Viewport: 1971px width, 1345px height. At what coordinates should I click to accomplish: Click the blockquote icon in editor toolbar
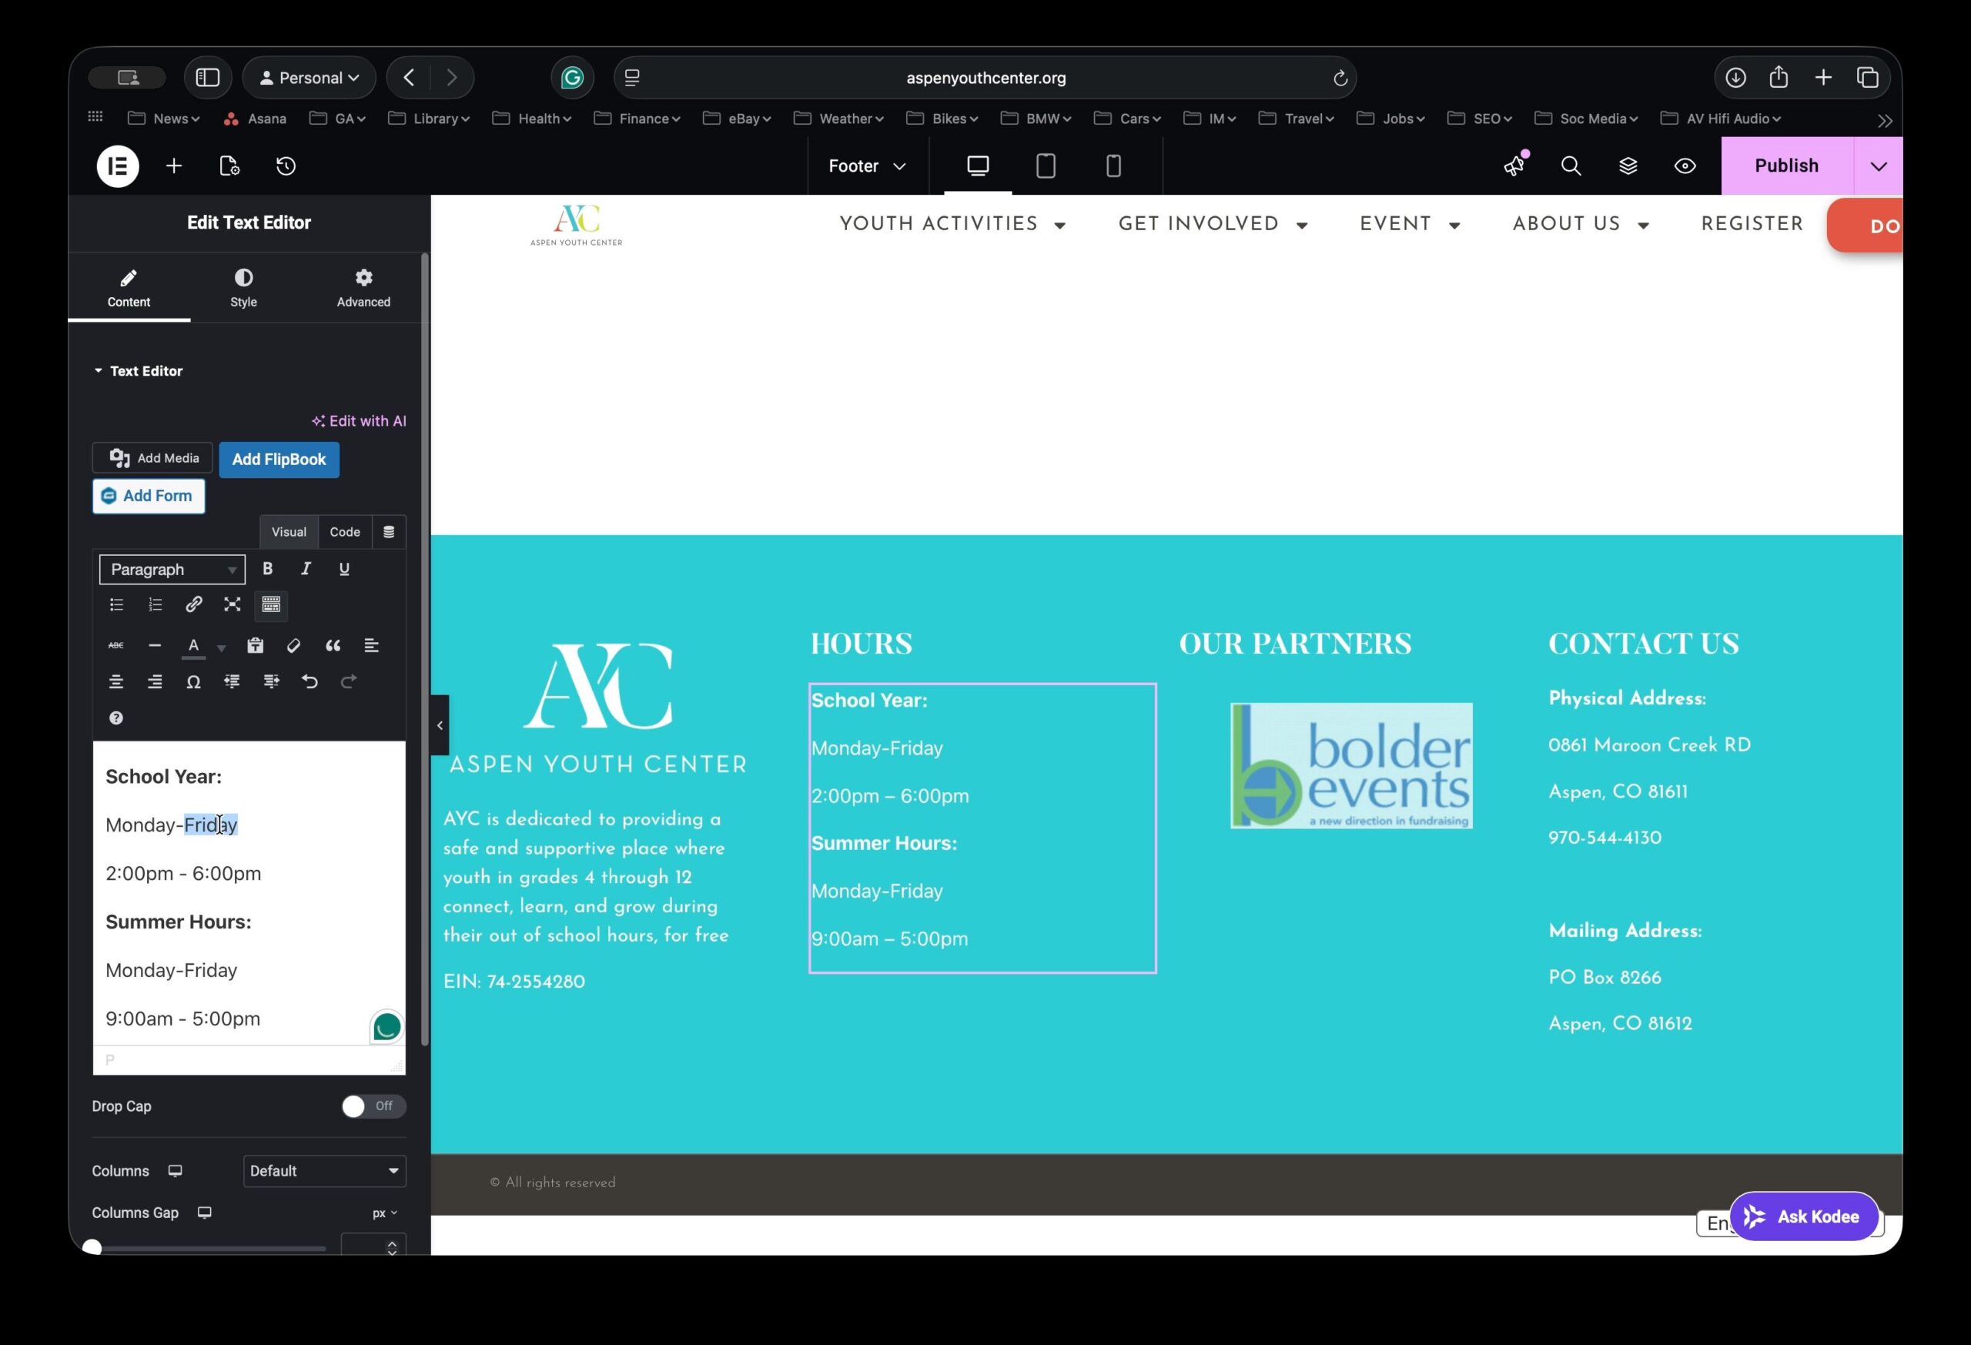[333, 646]
